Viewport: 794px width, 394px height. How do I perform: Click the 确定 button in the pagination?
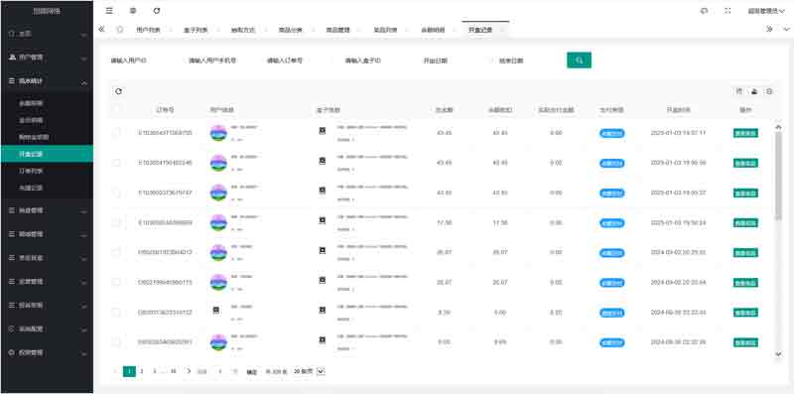click(252, 372)
